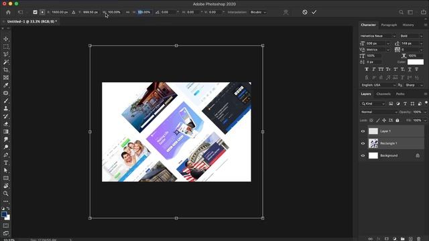Select the Eraser tool
The height and width of the screenshot is (241, 429).
[x=6, y=124]
